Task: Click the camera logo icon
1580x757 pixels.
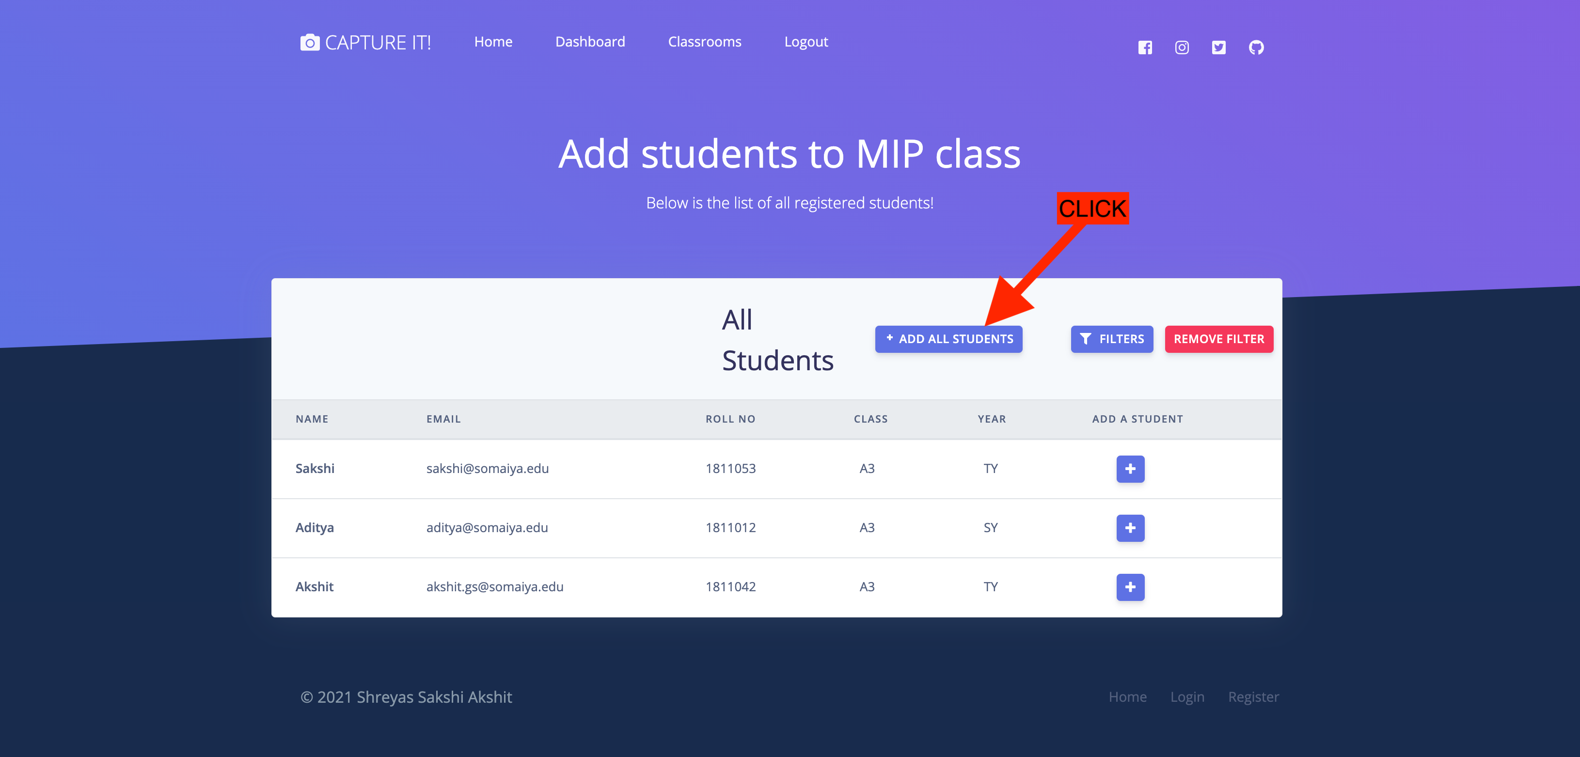Action: pos(310,42)
